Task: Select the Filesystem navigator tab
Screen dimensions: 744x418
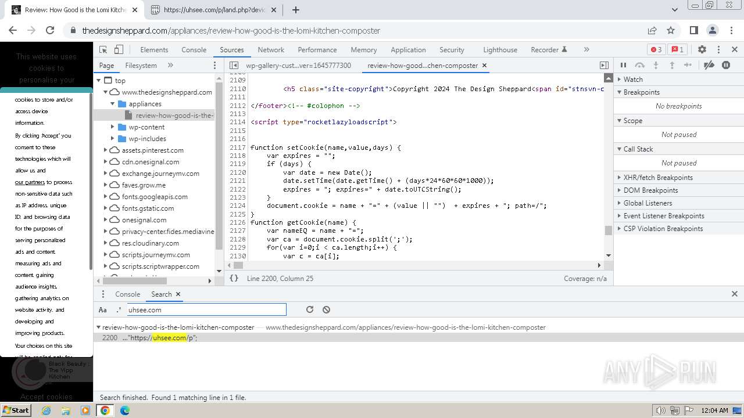Action: 141,66
